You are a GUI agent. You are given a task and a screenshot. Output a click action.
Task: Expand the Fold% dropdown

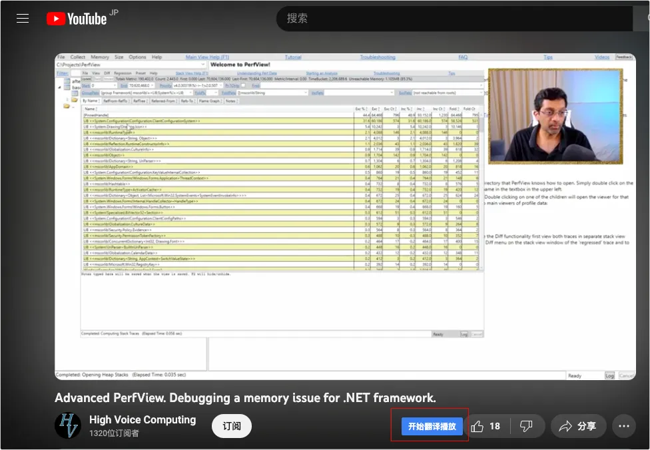click(x=216, y=93)
